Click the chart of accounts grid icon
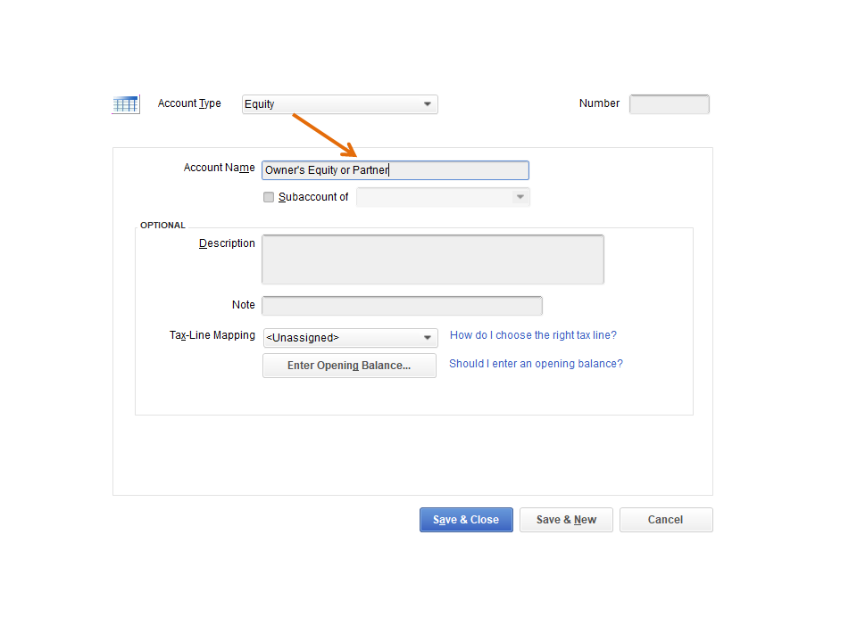Image resolution: width=857 pixels, height=642 pixels. coord(126,103)
